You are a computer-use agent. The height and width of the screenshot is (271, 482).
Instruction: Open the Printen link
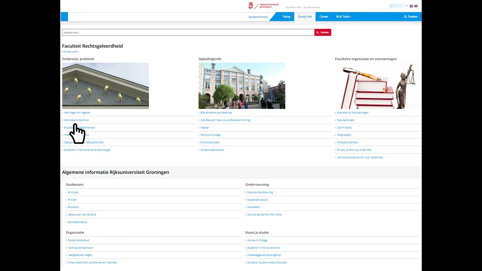pyautogui.click(x=72, y=200)
